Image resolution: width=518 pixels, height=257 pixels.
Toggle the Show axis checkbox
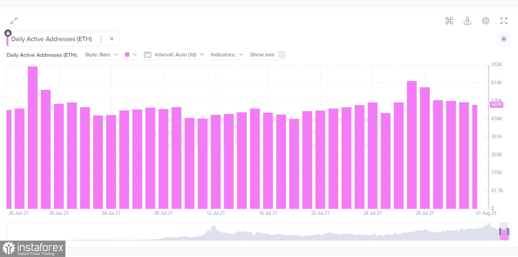click(x=282, y=55)
